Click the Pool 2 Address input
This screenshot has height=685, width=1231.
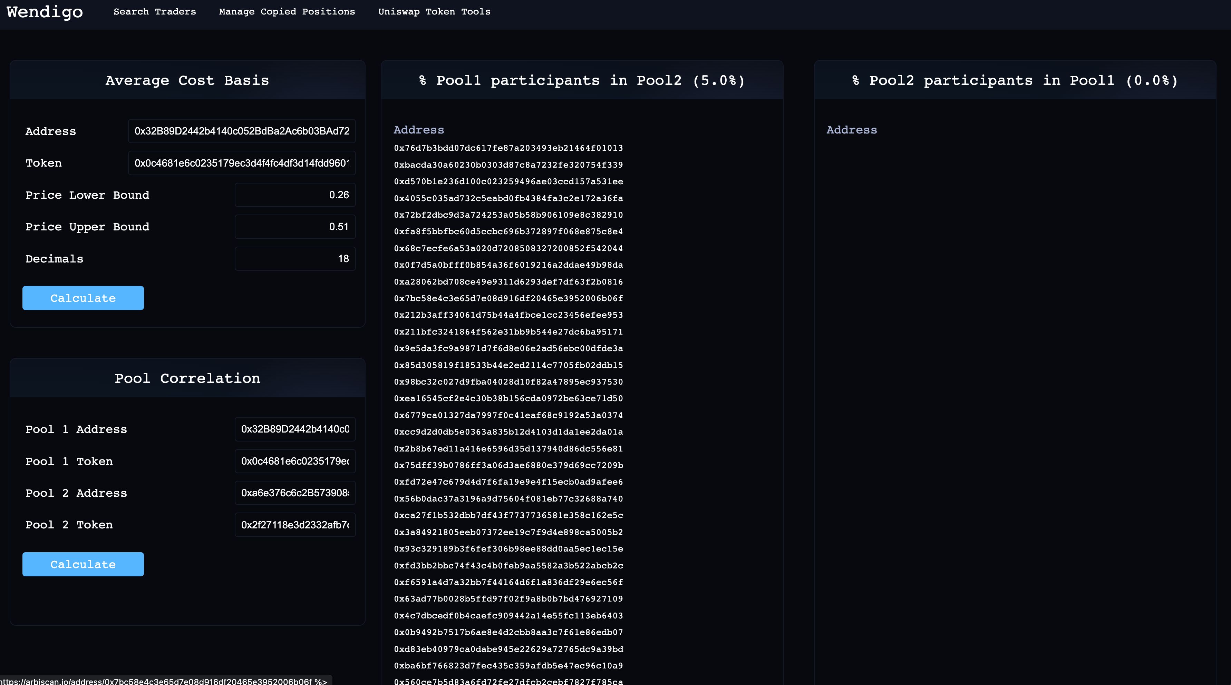(295, 493)
